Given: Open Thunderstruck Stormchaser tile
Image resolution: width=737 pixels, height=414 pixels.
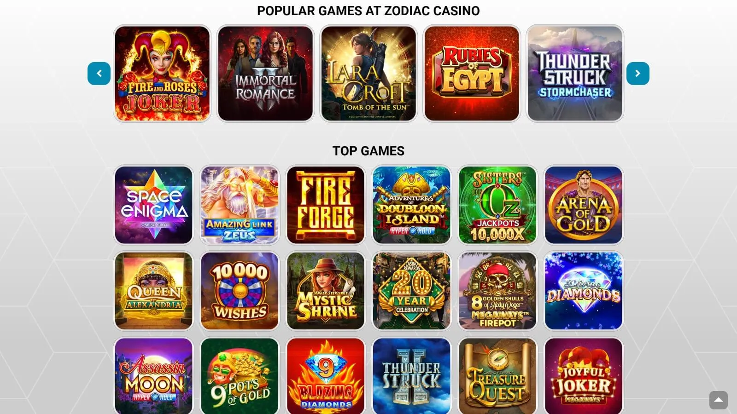Looking at the screenshot, I should pyautogui.click(x=575, y=74).
